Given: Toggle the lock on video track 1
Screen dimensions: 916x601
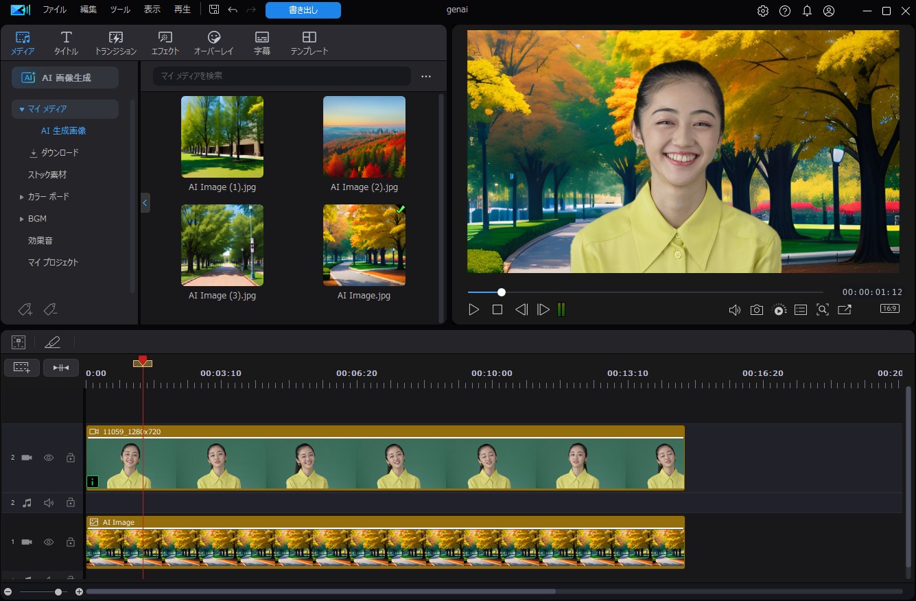Looking at the screenshot, I should (x=70, y=542).
